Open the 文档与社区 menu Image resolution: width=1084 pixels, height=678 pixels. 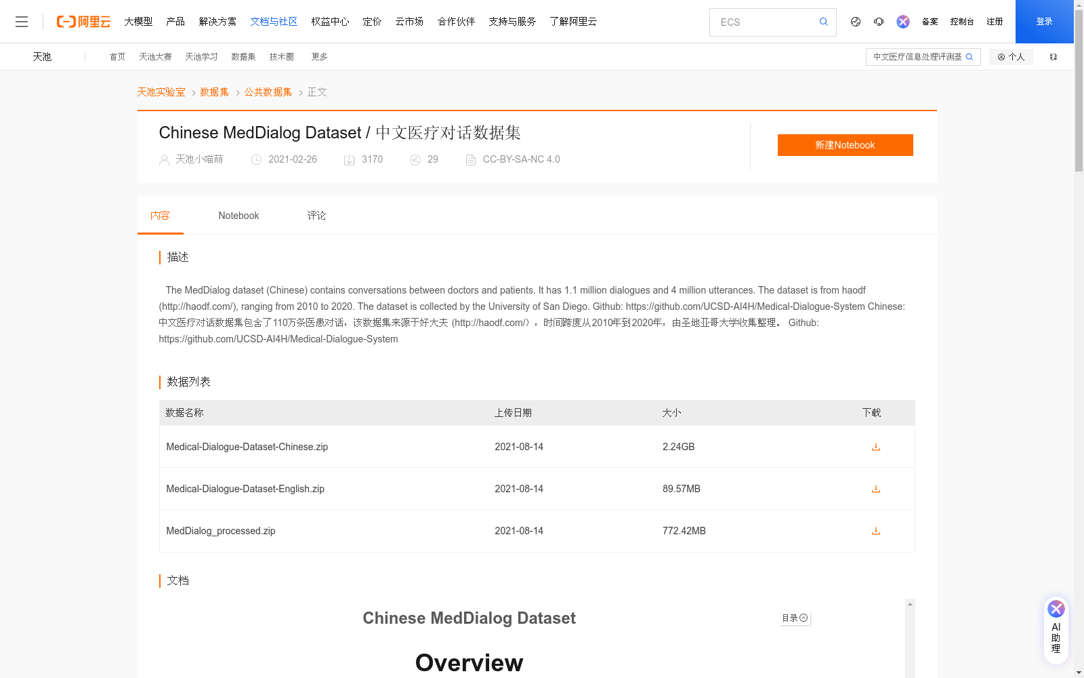click(274, 22)
